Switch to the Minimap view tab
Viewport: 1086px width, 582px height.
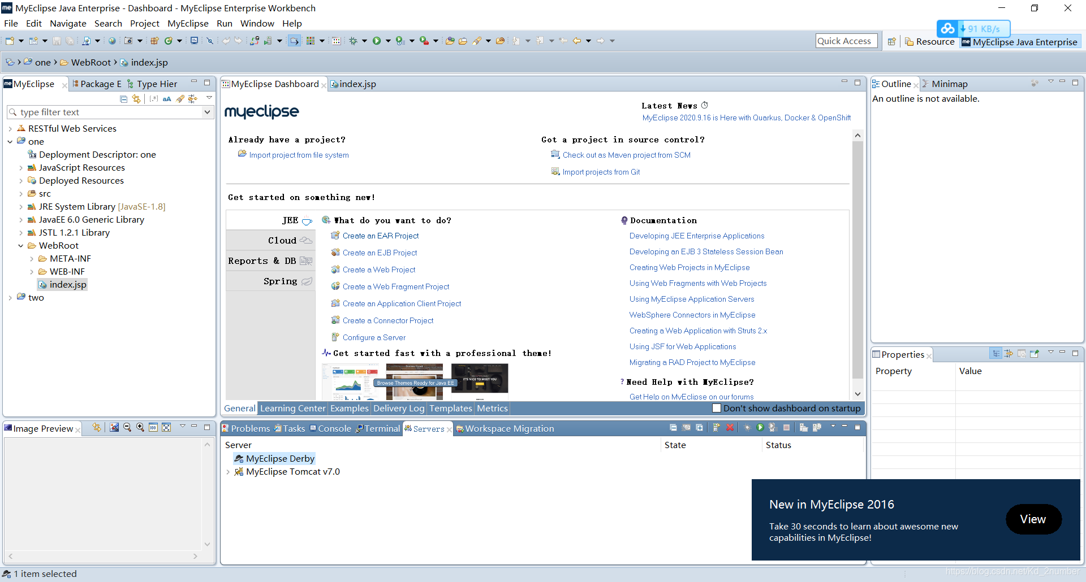click(945, 84)
